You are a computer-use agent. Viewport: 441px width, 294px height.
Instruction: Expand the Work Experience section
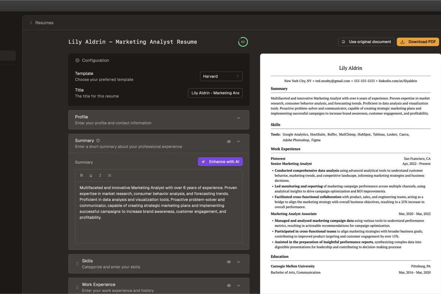pyautogui.click(x=238, y=286)
